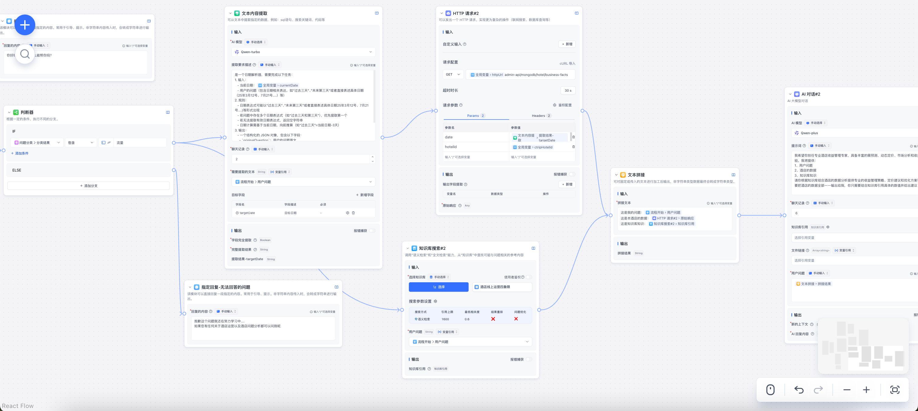Click cURL 导入 link

pyautogui.click(x=567, y=63)
